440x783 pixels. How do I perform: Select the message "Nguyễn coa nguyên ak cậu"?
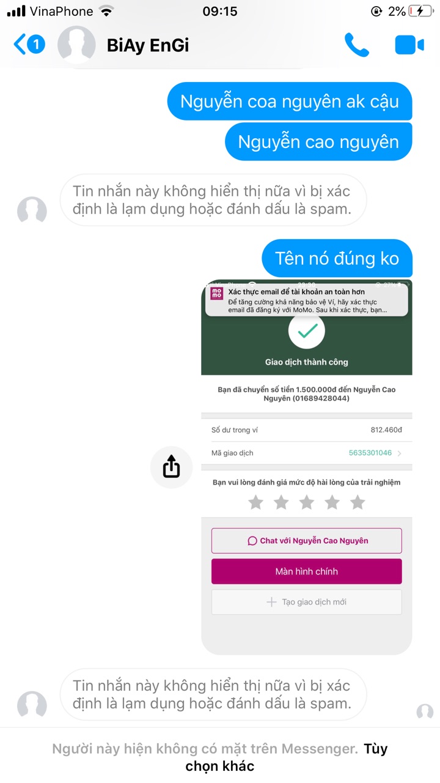pyautogui.click(x=290, y=102)
